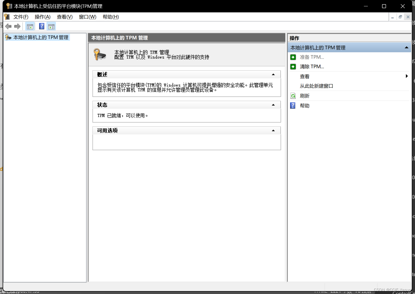The image size is (415, 294).
Task: Open the 帮助(H) menu
Action: click(111, 17)
